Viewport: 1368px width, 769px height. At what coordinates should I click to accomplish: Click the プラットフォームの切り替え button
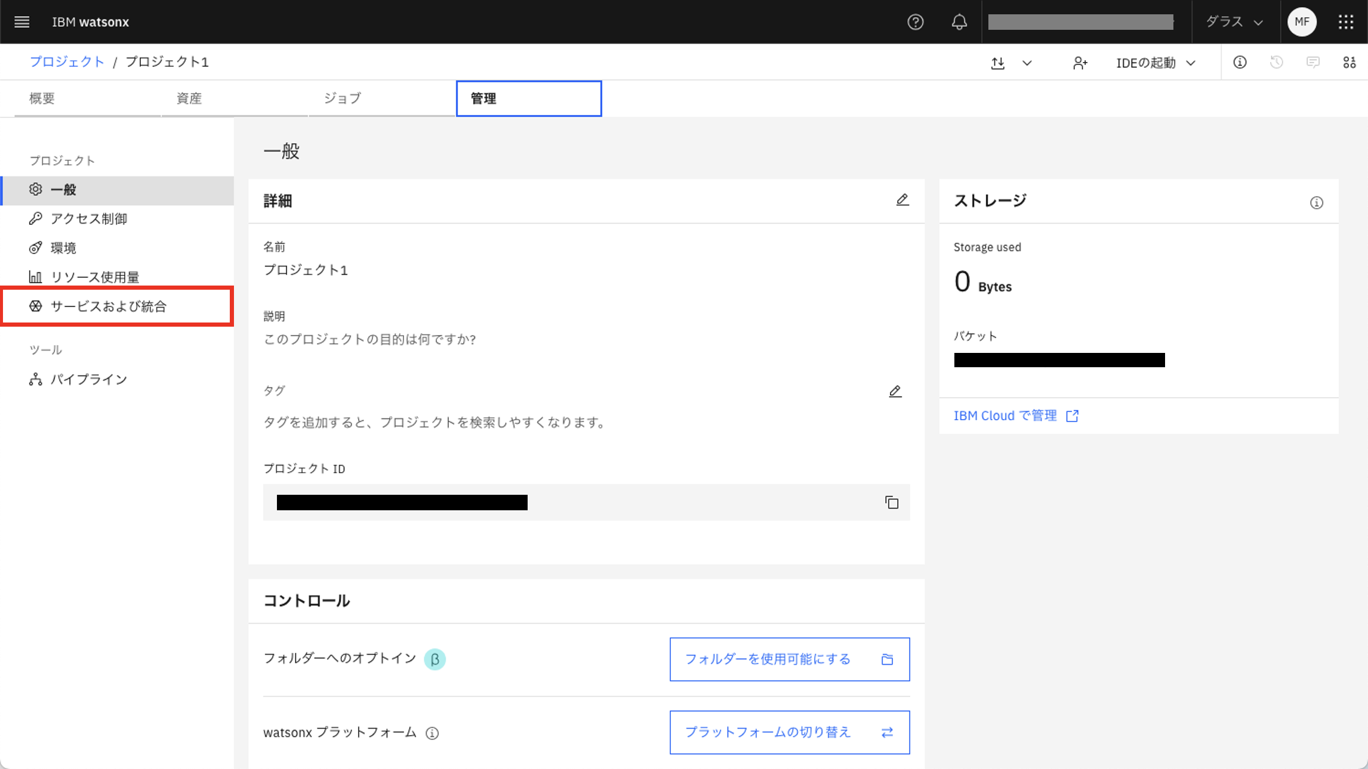coord(789,732)
